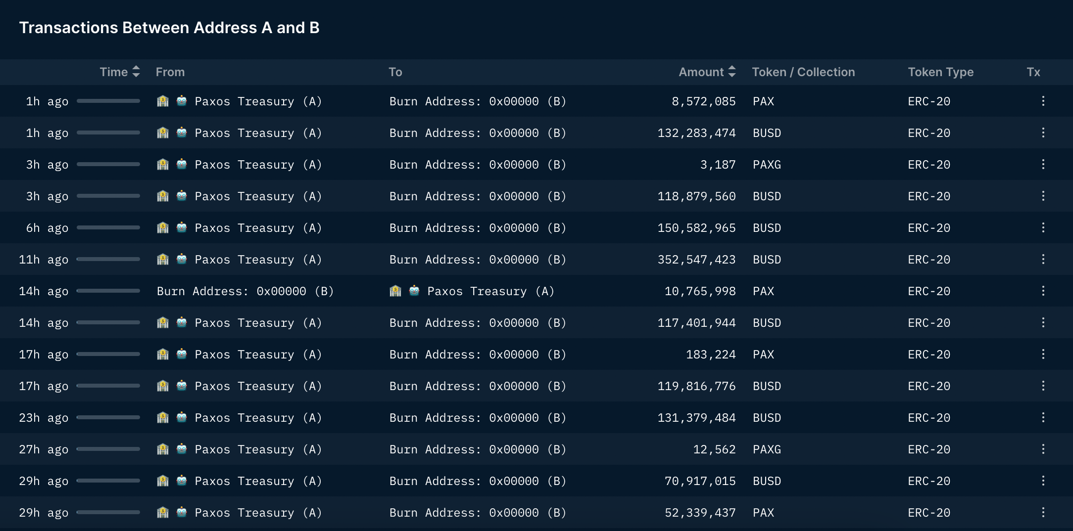Open the three-dot menu for the 70,917,015 BUSD row
The image size is (1073, 531).
pos(1043,481)
